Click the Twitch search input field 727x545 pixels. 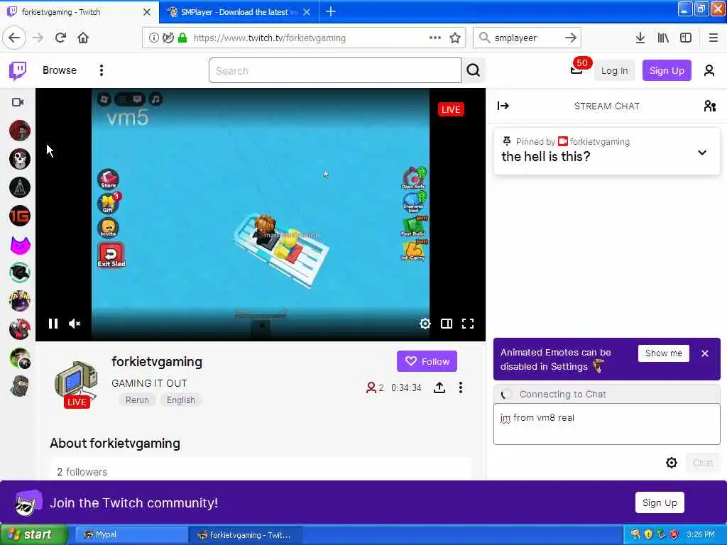tap(335, 70)
